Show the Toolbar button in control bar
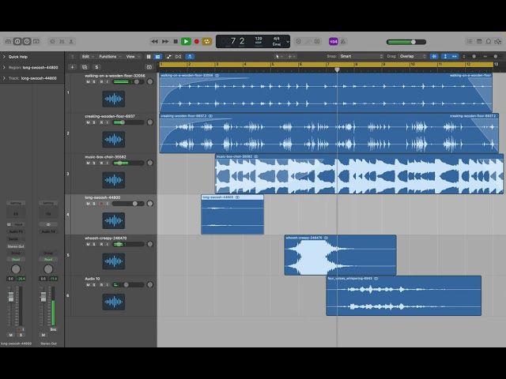Screen dimensions: 506x379 [x=36, y=42]
